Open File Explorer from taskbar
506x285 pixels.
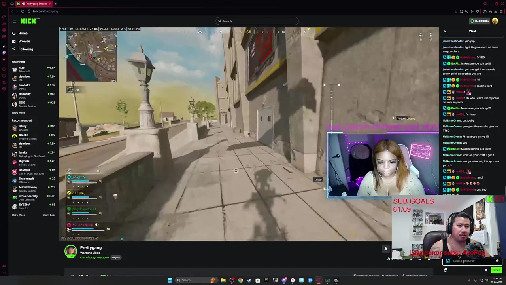223,280
